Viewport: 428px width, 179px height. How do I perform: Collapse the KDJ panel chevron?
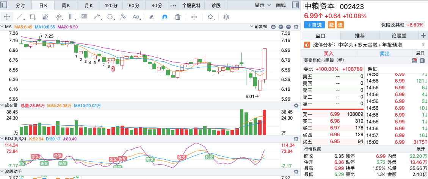click(2, 139)
